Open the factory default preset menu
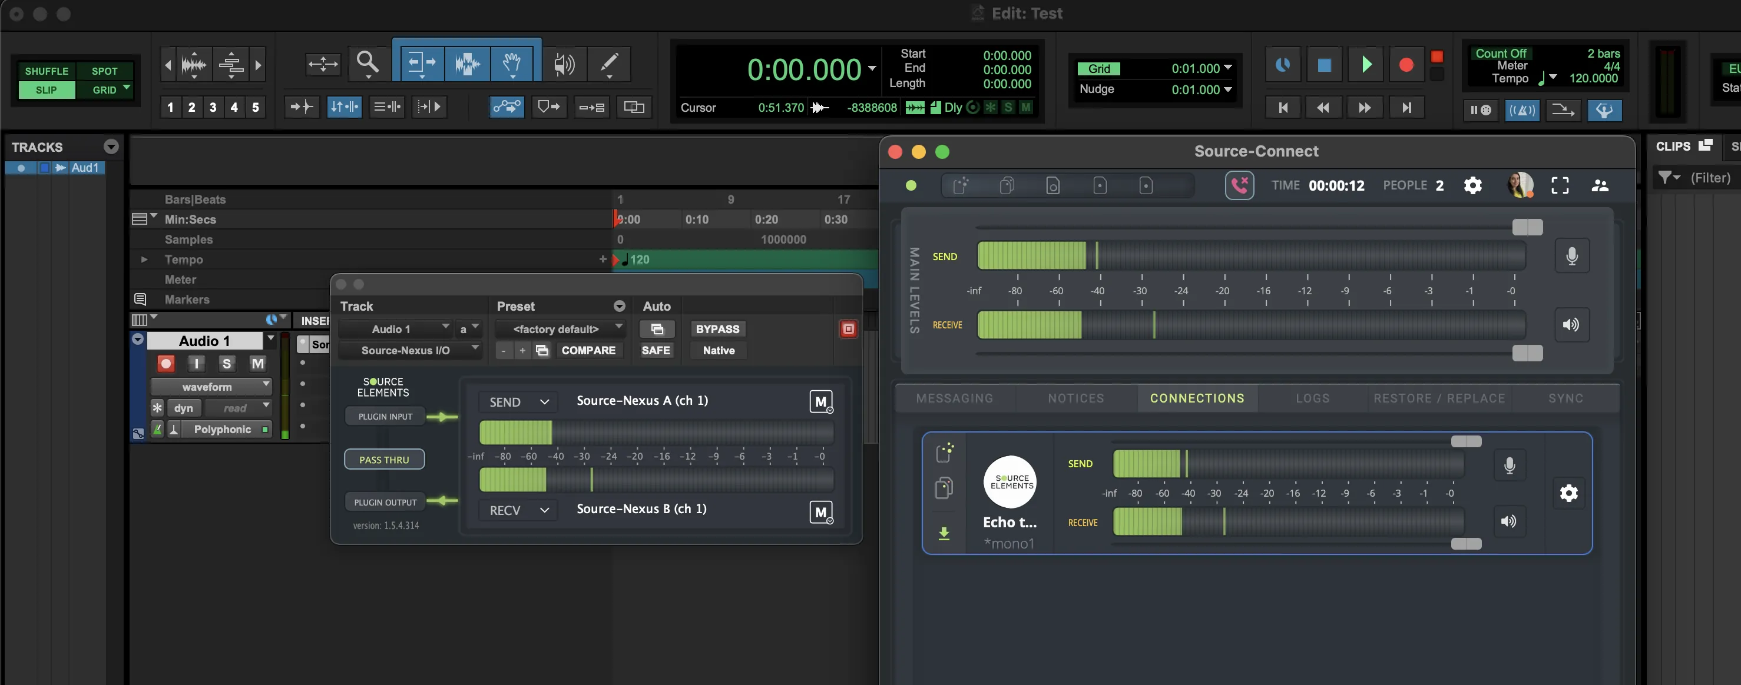 [x=560, y=329]
